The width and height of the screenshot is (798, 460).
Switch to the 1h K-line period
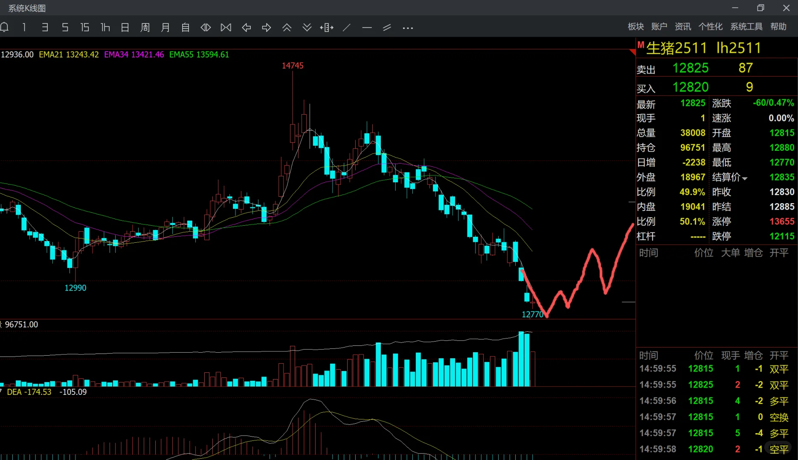click(x=105, y=28)
